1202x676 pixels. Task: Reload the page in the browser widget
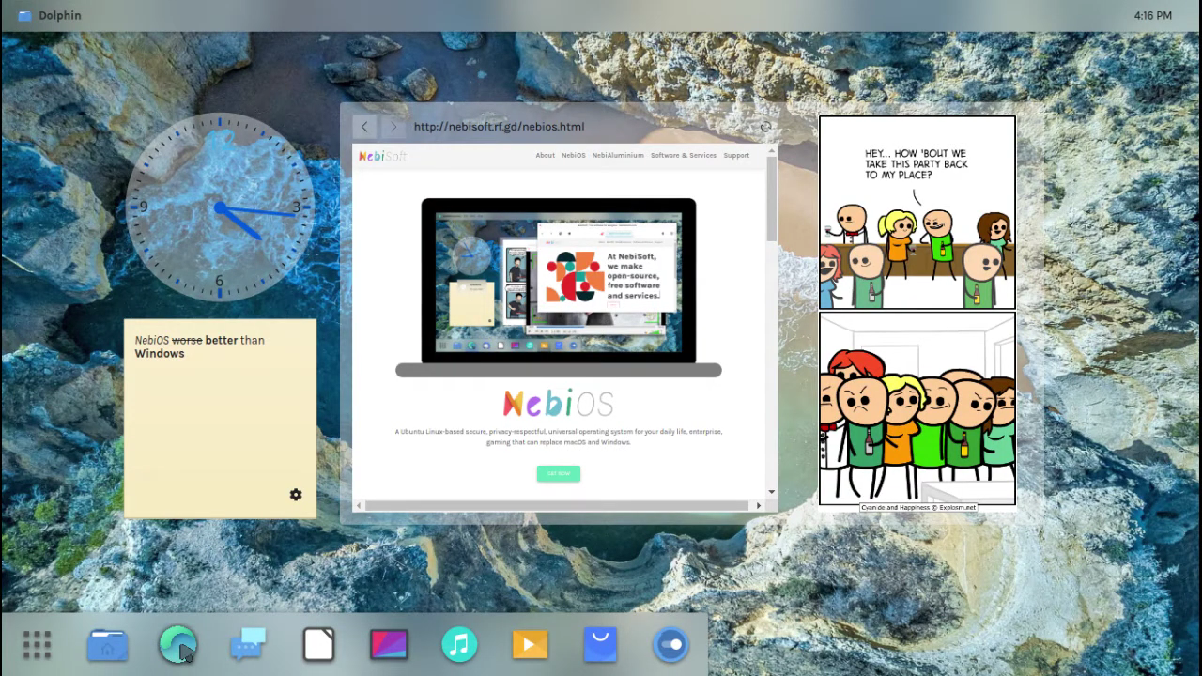pos(765,127)
